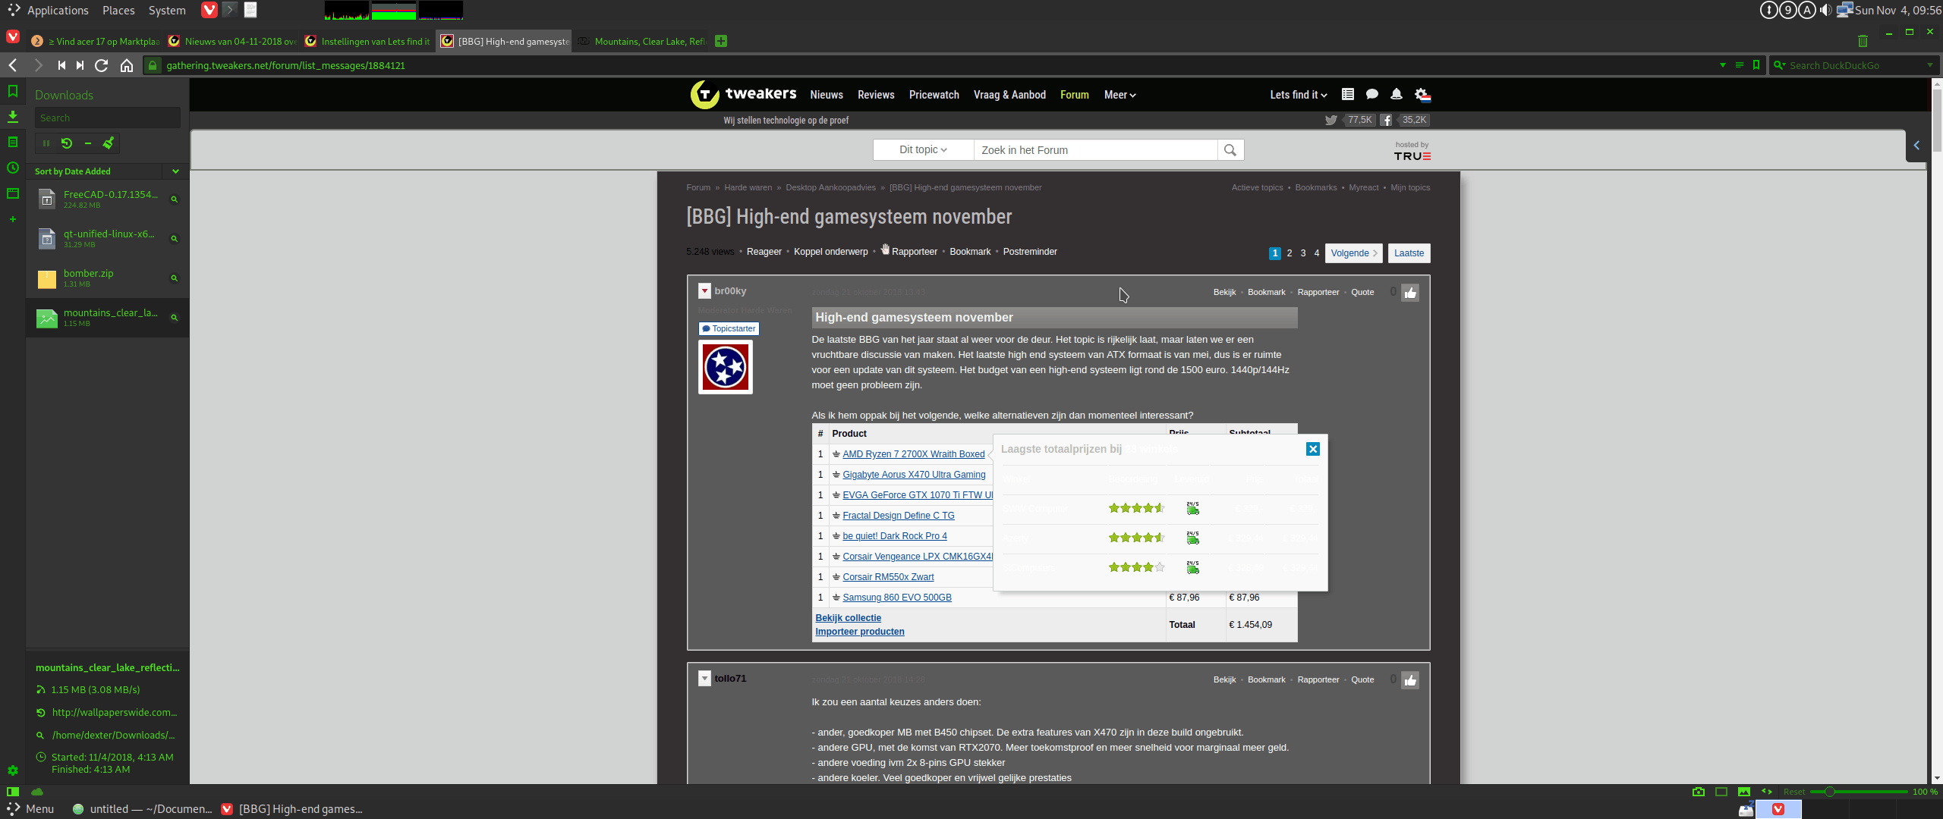Viewport: 1943px width, 819px height.
Task: Open the Bookmarks panel icon in sidebar
Action: coord(13,92)
